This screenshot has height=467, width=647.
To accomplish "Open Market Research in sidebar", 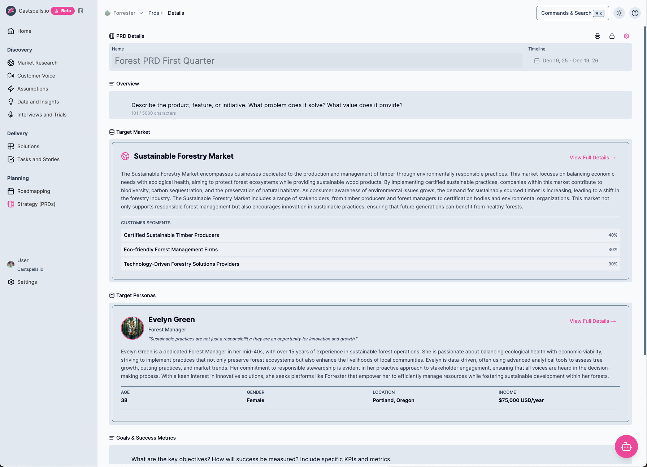I will 37,62.
